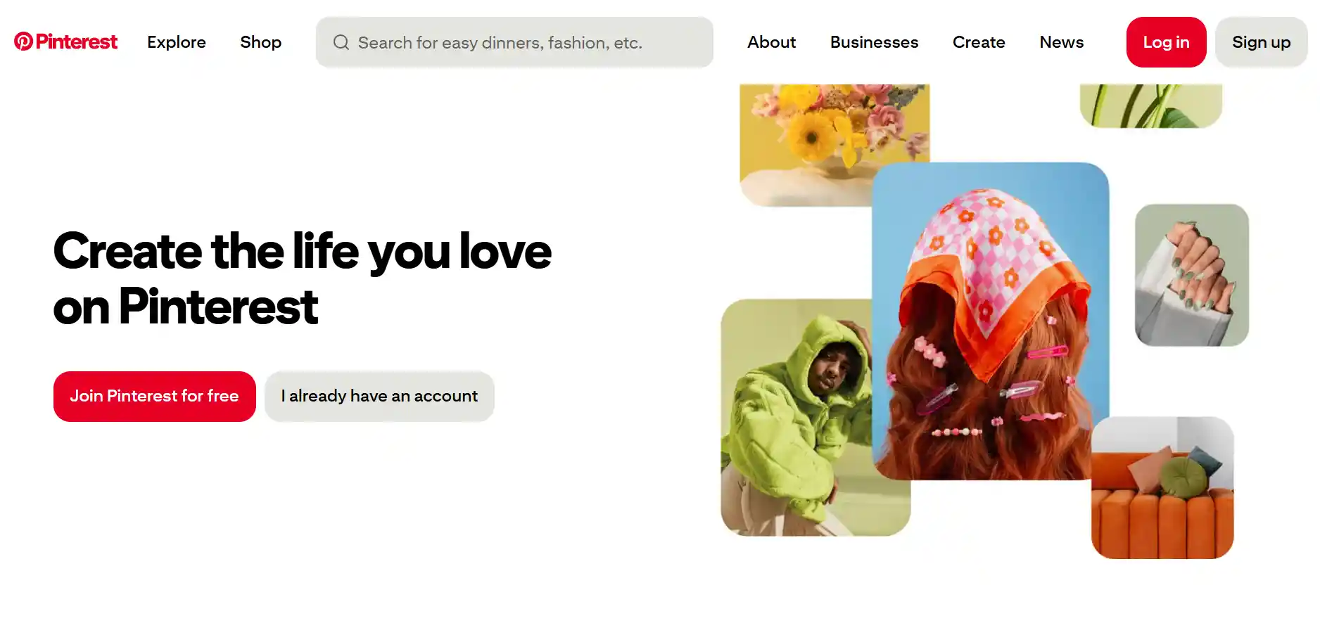
Task: Open the Explore page
Action: coord(177,42)
